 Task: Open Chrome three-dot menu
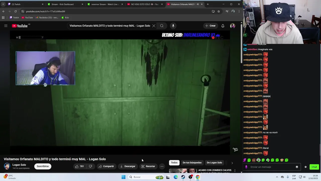[239, 11]
